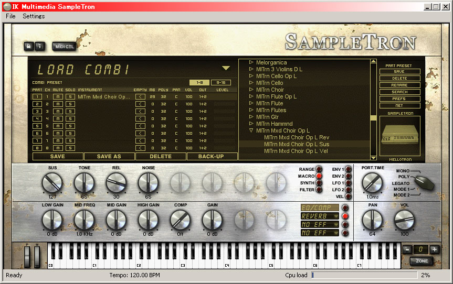Expand the Melorganica folder
This screenshot has width=453, height=284.
[251, 62]
